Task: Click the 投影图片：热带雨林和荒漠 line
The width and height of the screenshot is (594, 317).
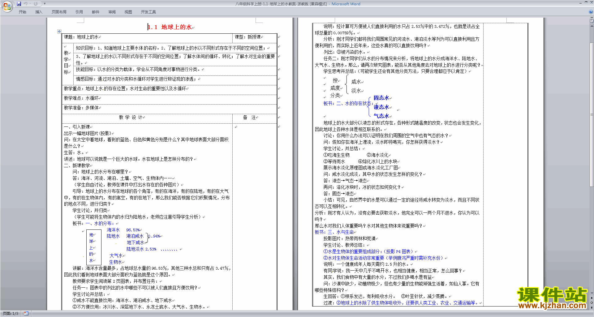Action: (x=350, y=239)
